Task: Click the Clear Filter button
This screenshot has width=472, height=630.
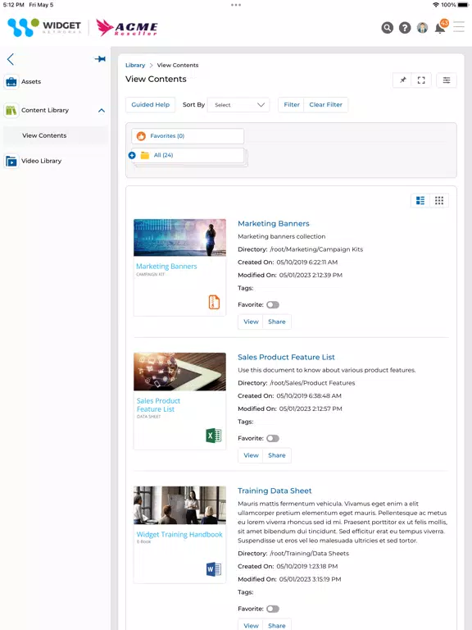Action: pyautogui.click(x=325, y=105)
